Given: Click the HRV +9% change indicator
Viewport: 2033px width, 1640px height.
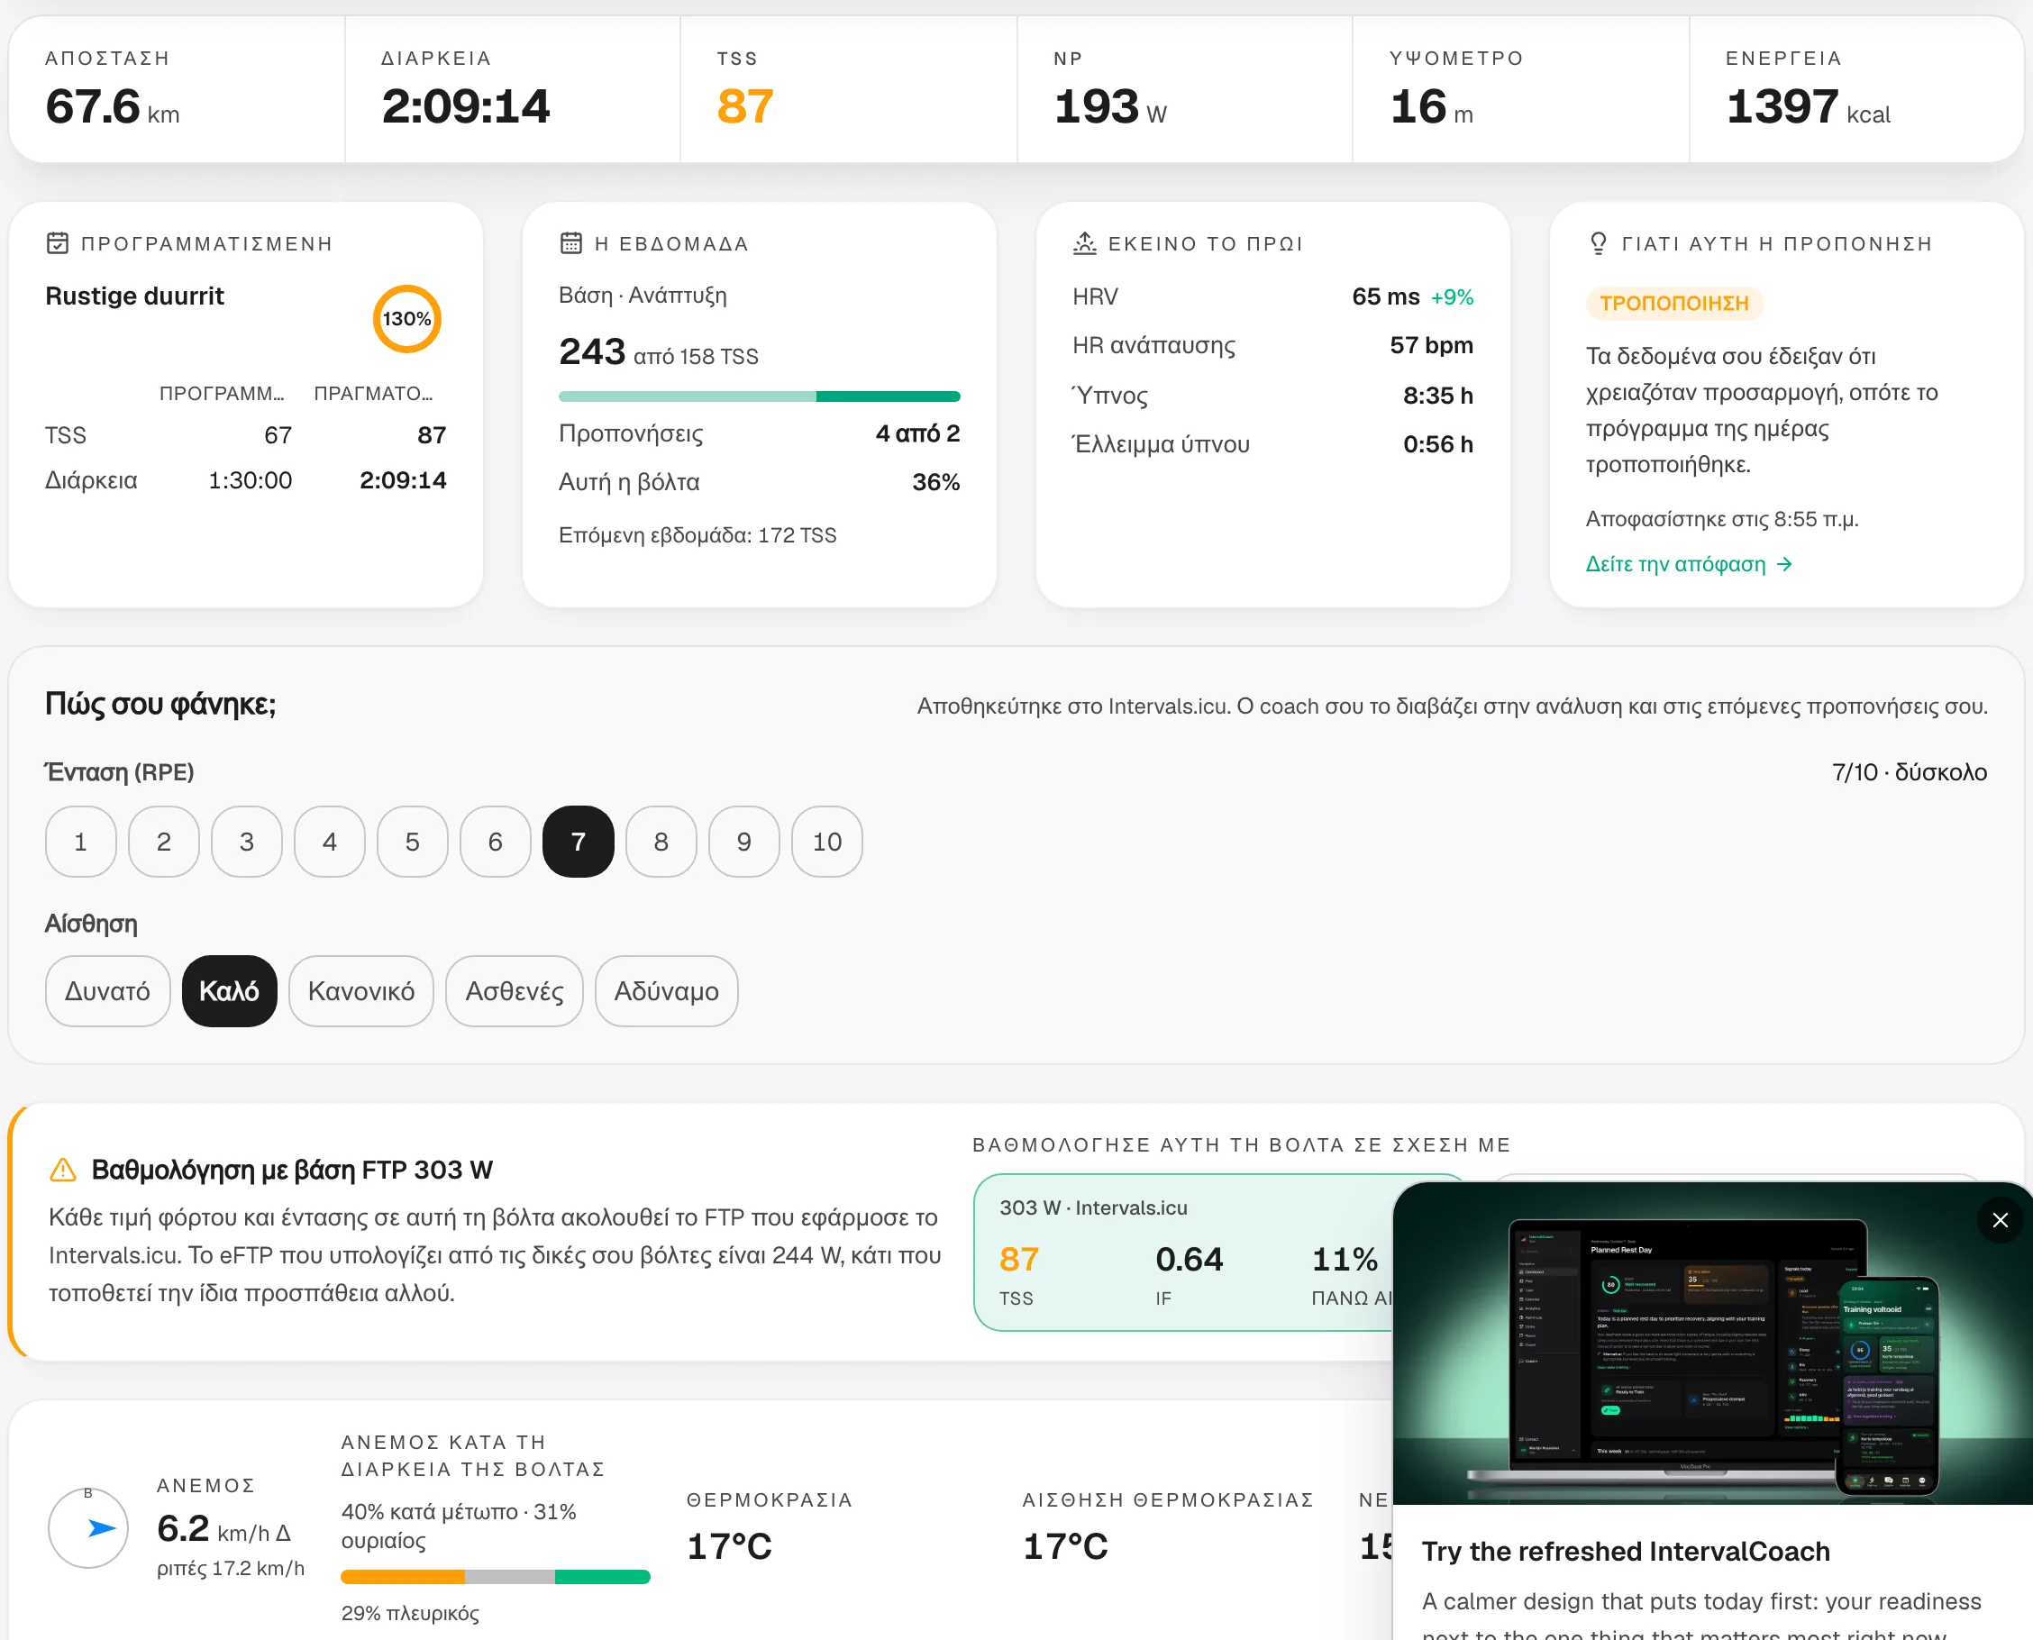Looking at the screenshot, I should (1452, 296).
